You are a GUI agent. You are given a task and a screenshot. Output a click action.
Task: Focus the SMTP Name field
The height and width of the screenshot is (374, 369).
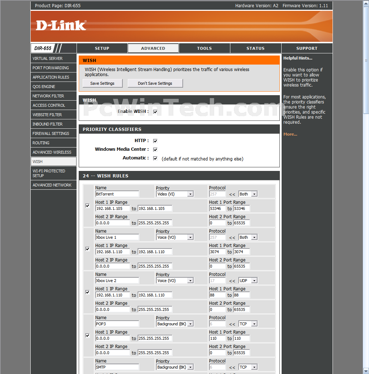click(117, 367)
